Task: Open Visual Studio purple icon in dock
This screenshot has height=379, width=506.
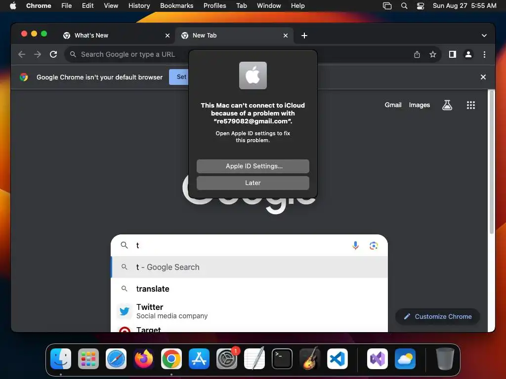Action: coord(378,359)
